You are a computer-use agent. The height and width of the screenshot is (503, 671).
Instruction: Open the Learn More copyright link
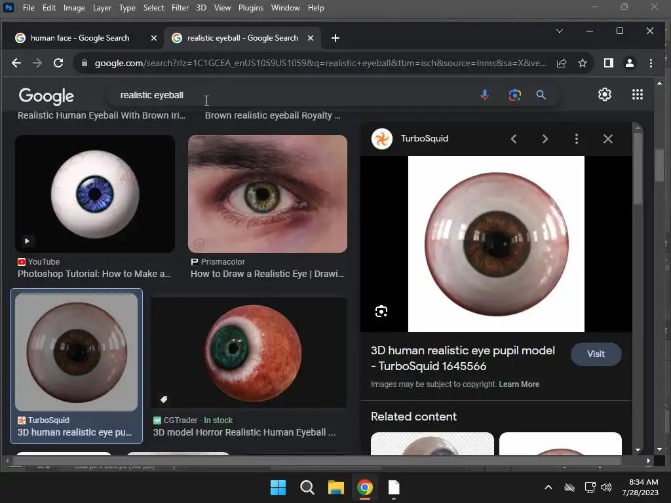pyautogui.click(x=519, y=384)
